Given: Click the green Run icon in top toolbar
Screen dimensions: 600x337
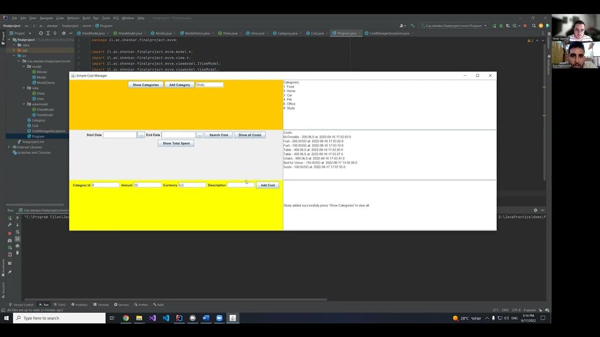Looking at the screenshot, I should coord(494,26).
